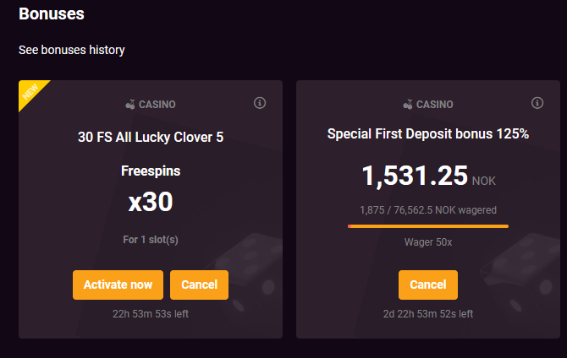Click the orange wagering progress bar
This screenshot has height=358, width=567.
point(428,226)
